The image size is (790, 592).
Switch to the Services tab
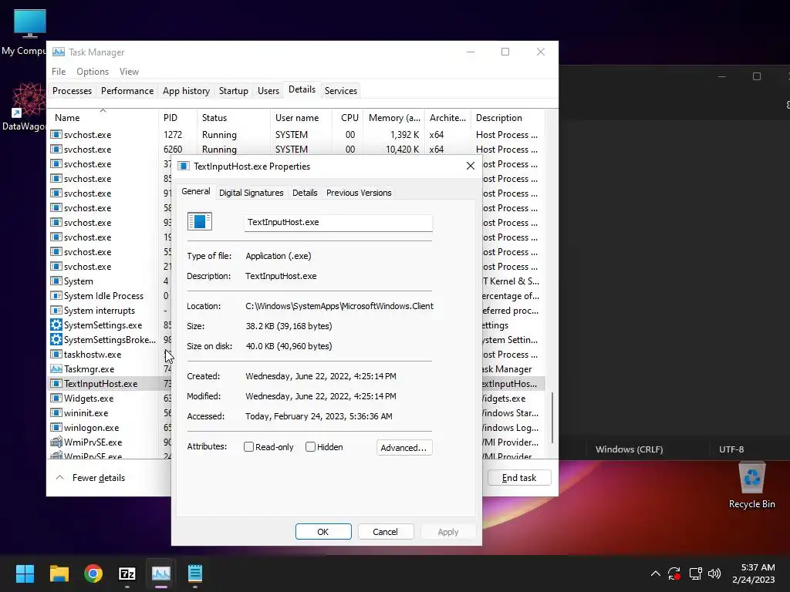point(340,91)
